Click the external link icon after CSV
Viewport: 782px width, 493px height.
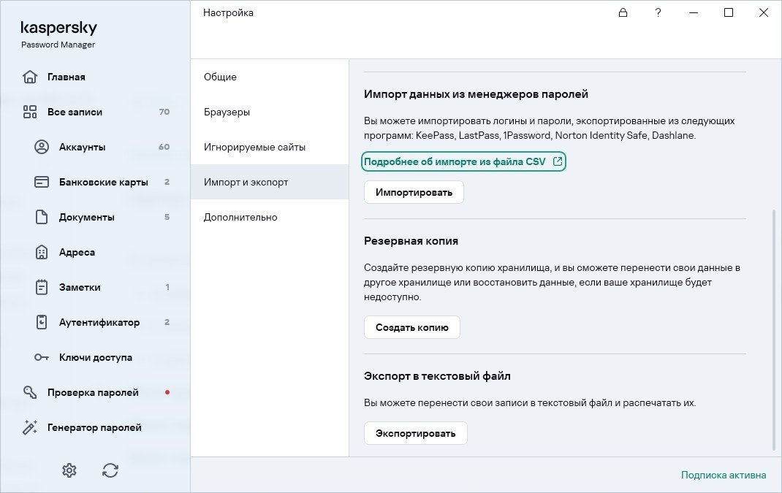click(558, 161)
